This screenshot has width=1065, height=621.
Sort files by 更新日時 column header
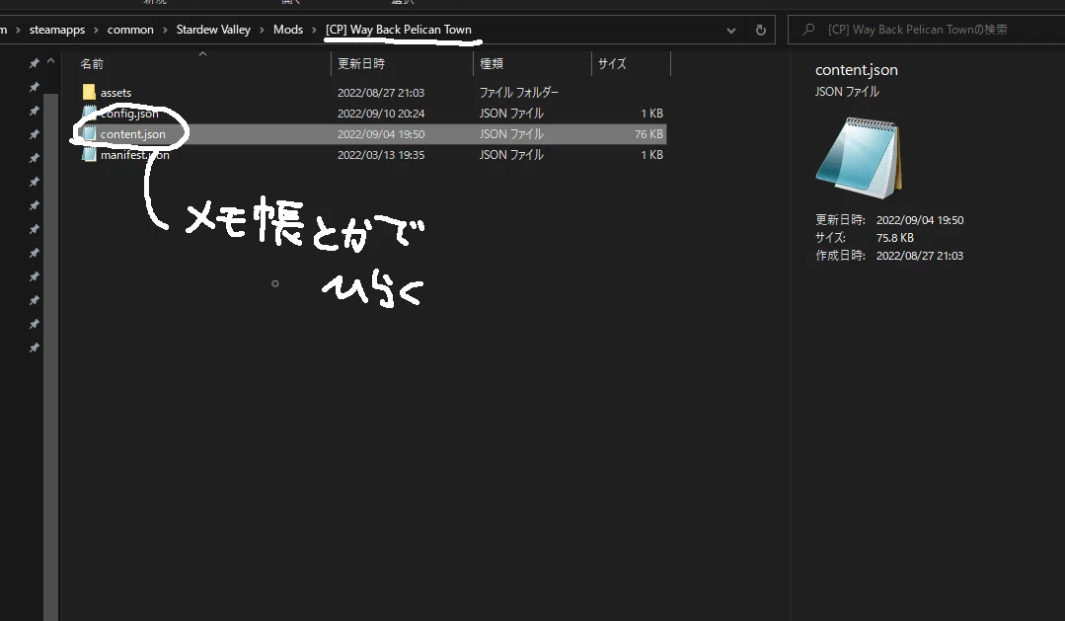361,64
